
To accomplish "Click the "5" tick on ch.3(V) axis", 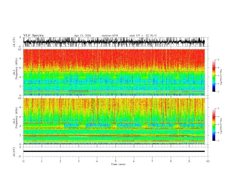I will pyautogui.click(x=20, y=147).
